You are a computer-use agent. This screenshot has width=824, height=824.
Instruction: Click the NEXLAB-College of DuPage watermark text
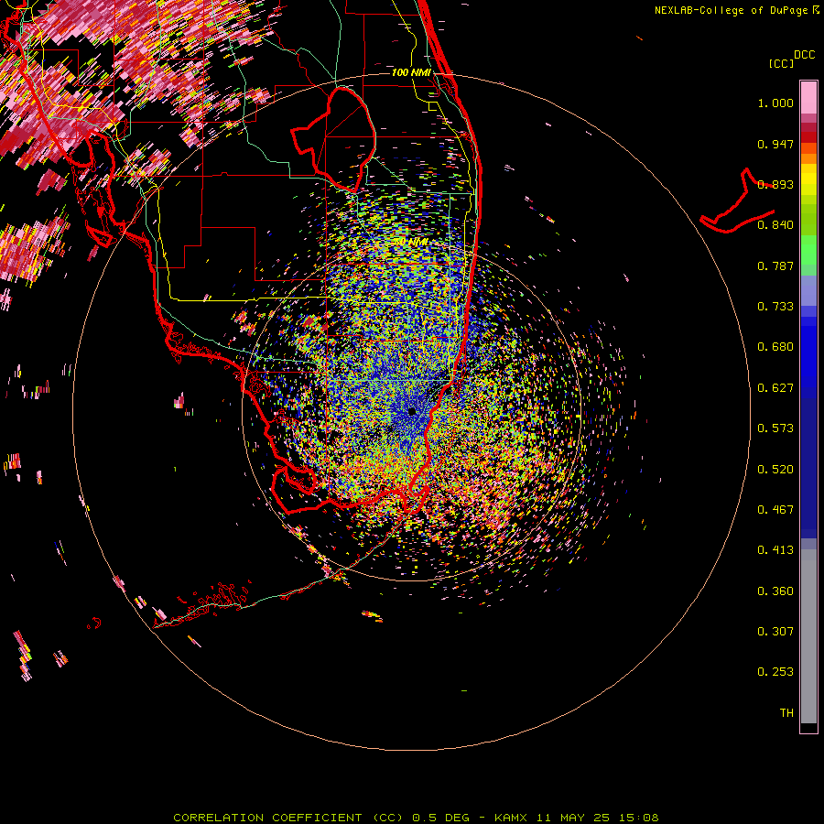point(731,10)
